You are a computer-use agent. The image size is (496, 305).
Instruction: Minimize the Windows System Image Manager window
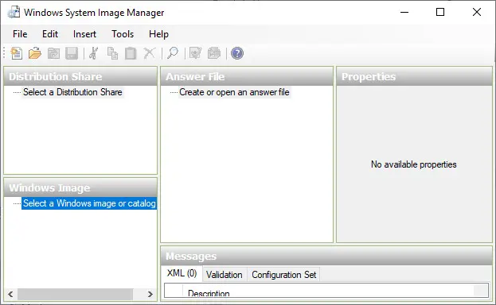click(x=404, y=13)
